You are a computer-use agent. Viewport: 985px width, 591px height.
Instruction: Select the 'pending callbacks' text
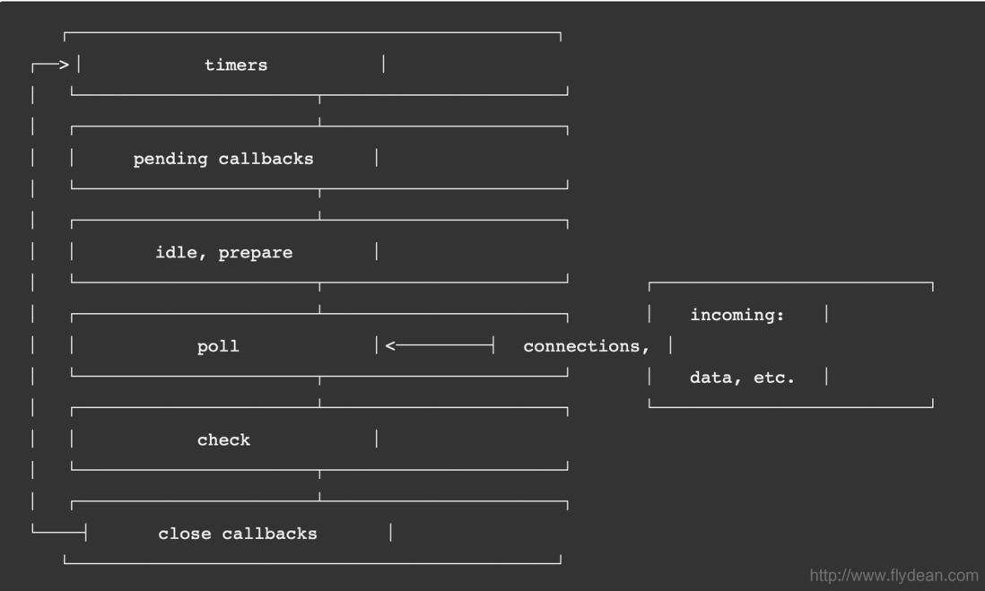223,159
